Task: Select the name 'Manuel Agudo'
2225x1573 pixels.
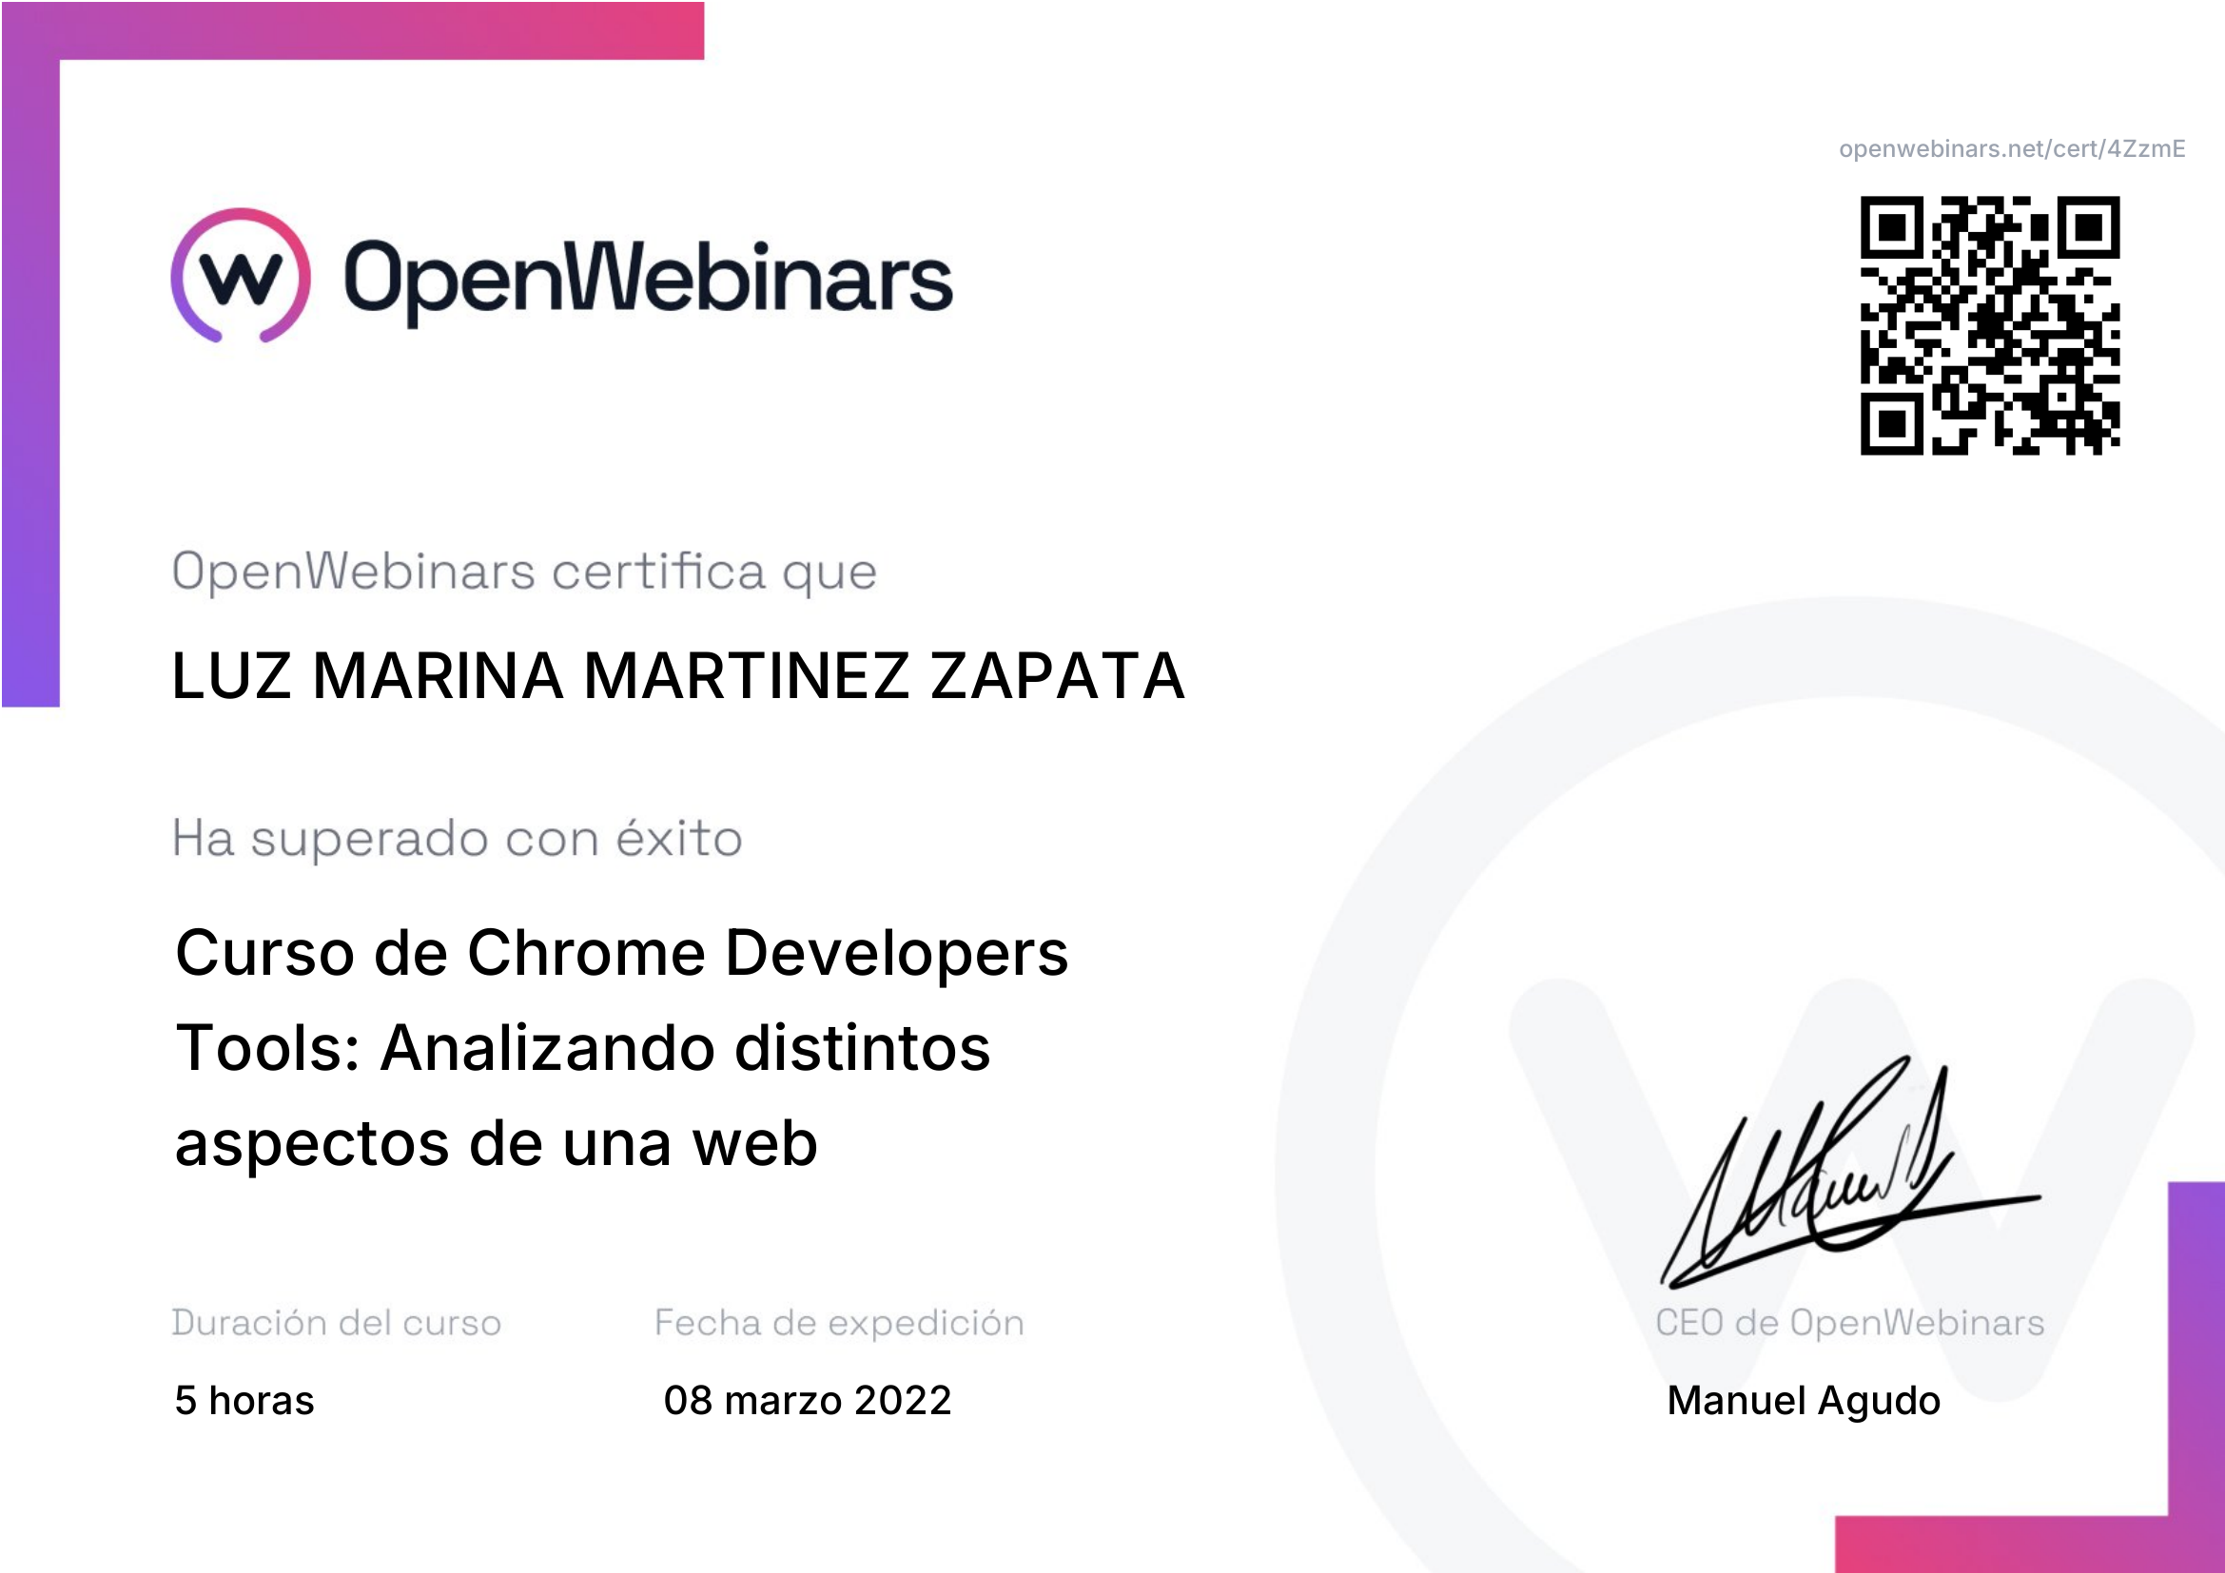Action: point(1804,1402)
